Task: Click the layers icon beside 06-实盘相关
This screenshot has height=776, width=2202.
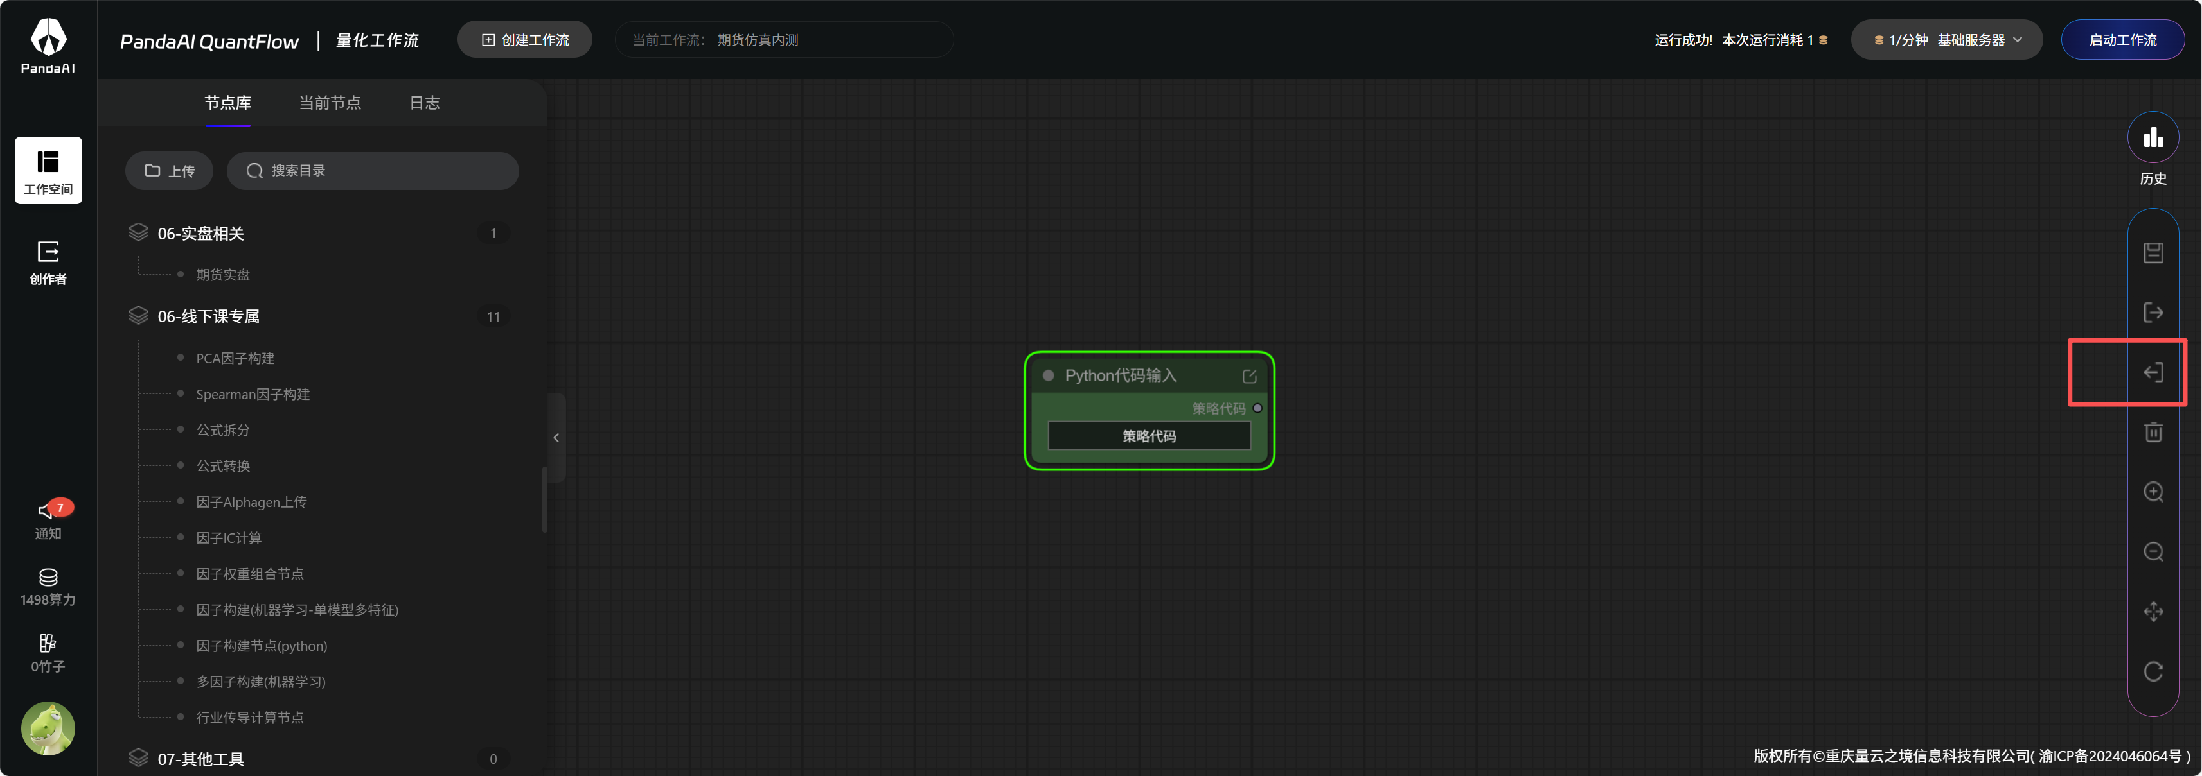Action: pyautogui.click(x=139, y=232)
